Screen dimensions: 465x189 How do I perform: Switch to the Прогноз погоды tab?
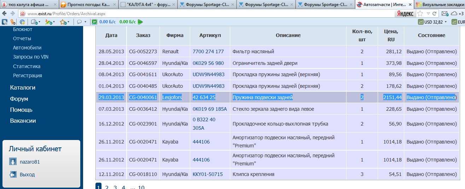tap(88, 5)
